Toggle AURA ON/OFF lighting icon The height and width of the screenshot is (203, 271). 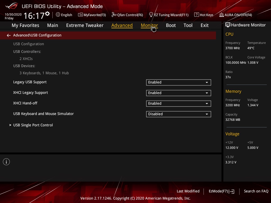pos(222,15)
